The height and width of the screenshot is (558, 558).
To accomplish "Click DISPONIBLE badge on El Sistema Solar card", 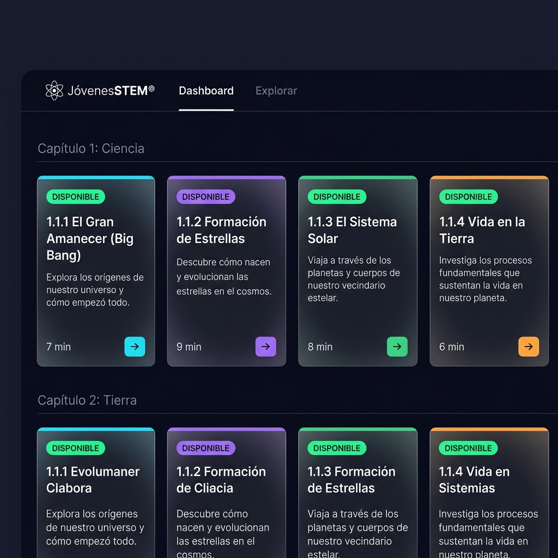I will tap(337, 197).
